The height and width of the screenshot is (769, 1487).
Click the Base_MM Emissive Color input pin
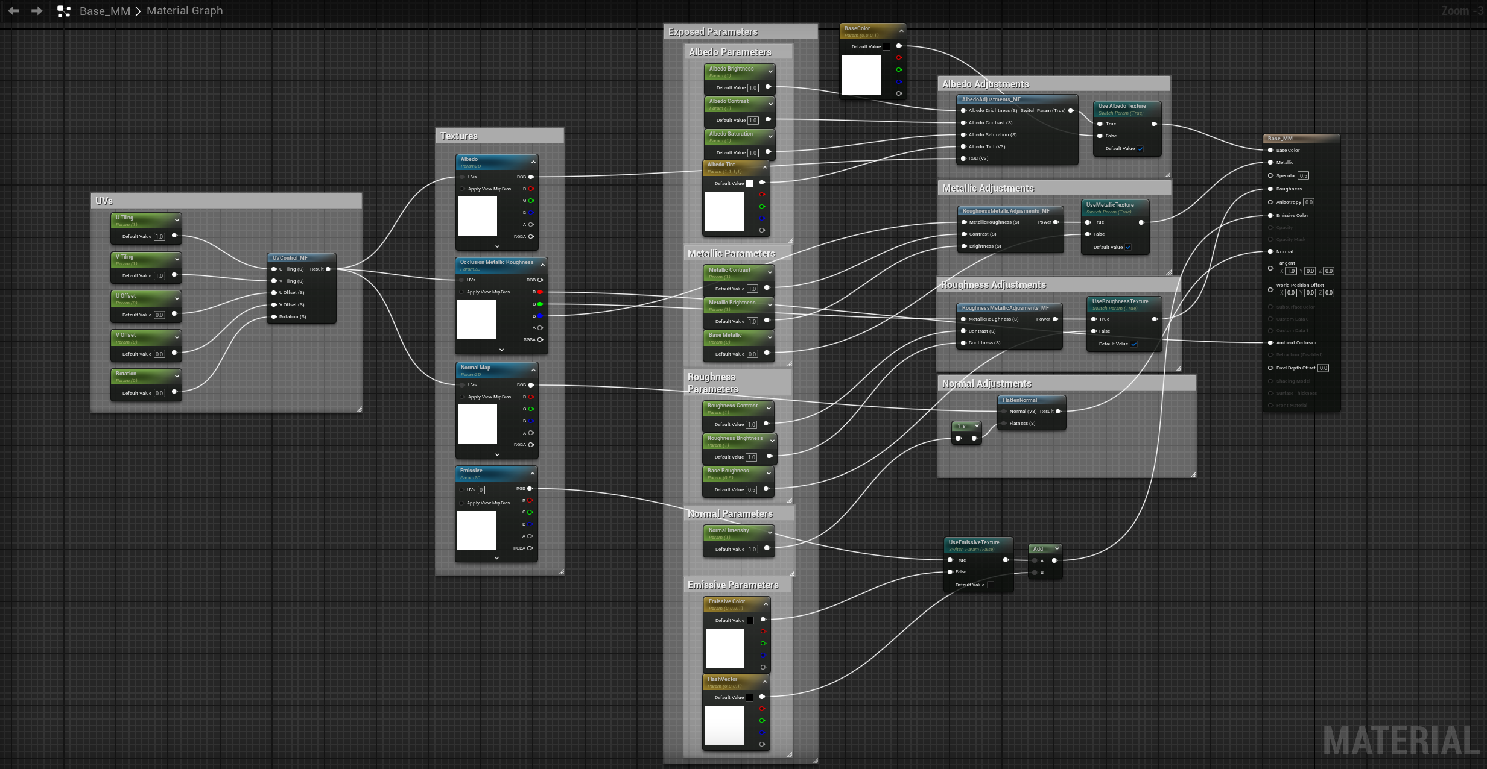pyautogui.click(x=1270, y=215)
